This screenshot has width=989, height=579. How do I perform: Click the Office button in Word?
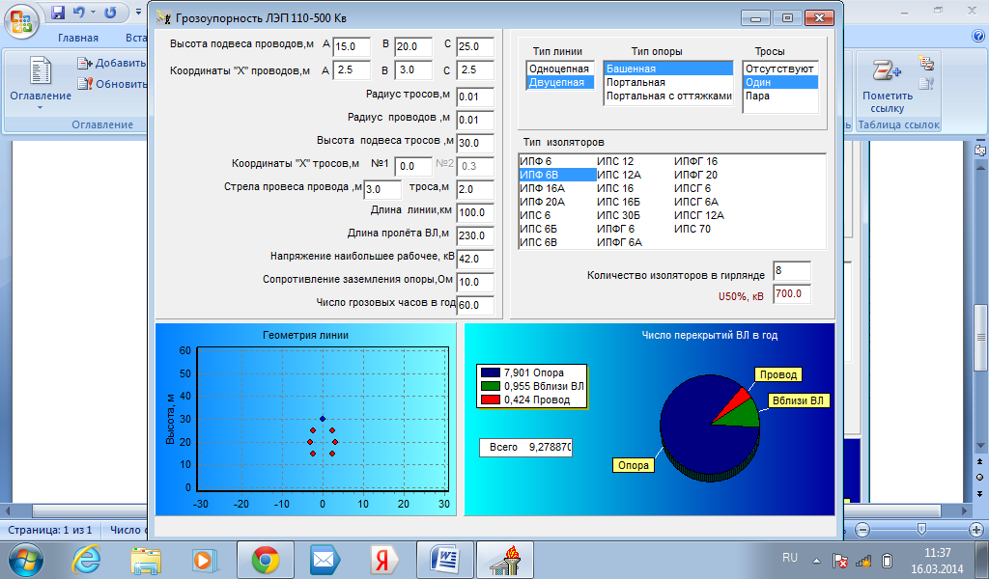coord(21,19)
